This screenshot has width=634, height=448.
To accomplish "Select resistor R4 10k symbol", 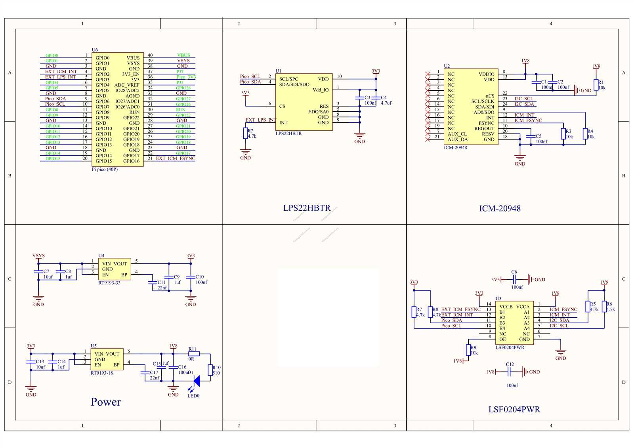I will [x=585, y=133].
